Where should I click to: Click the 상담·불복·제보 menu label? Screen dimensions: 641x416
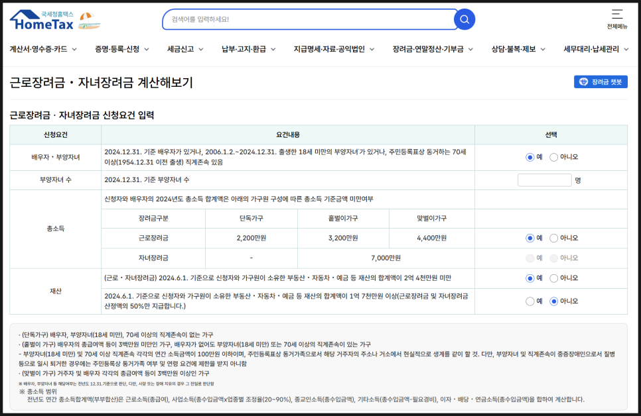tap(514, 49)
